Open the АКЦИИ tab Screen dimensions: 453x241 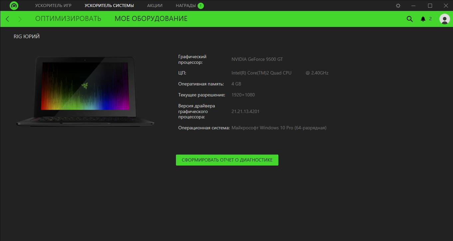155,6
